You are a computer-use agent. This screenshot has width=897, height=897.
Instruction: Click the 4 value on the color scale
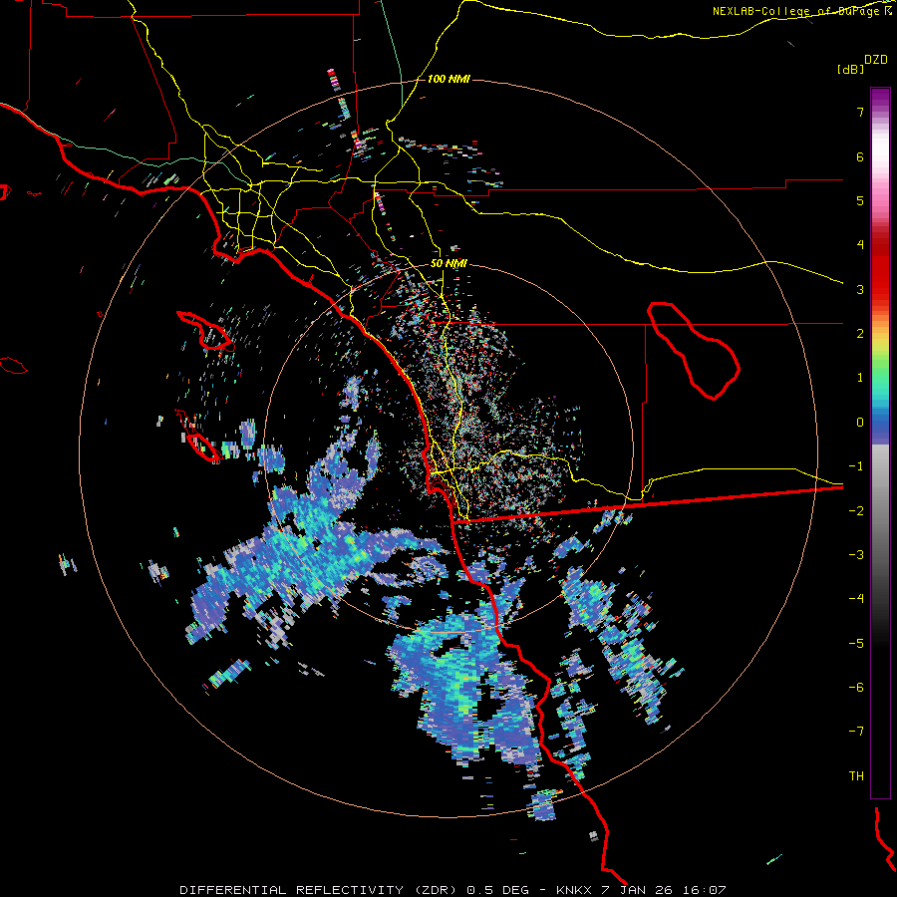point(860,245)
